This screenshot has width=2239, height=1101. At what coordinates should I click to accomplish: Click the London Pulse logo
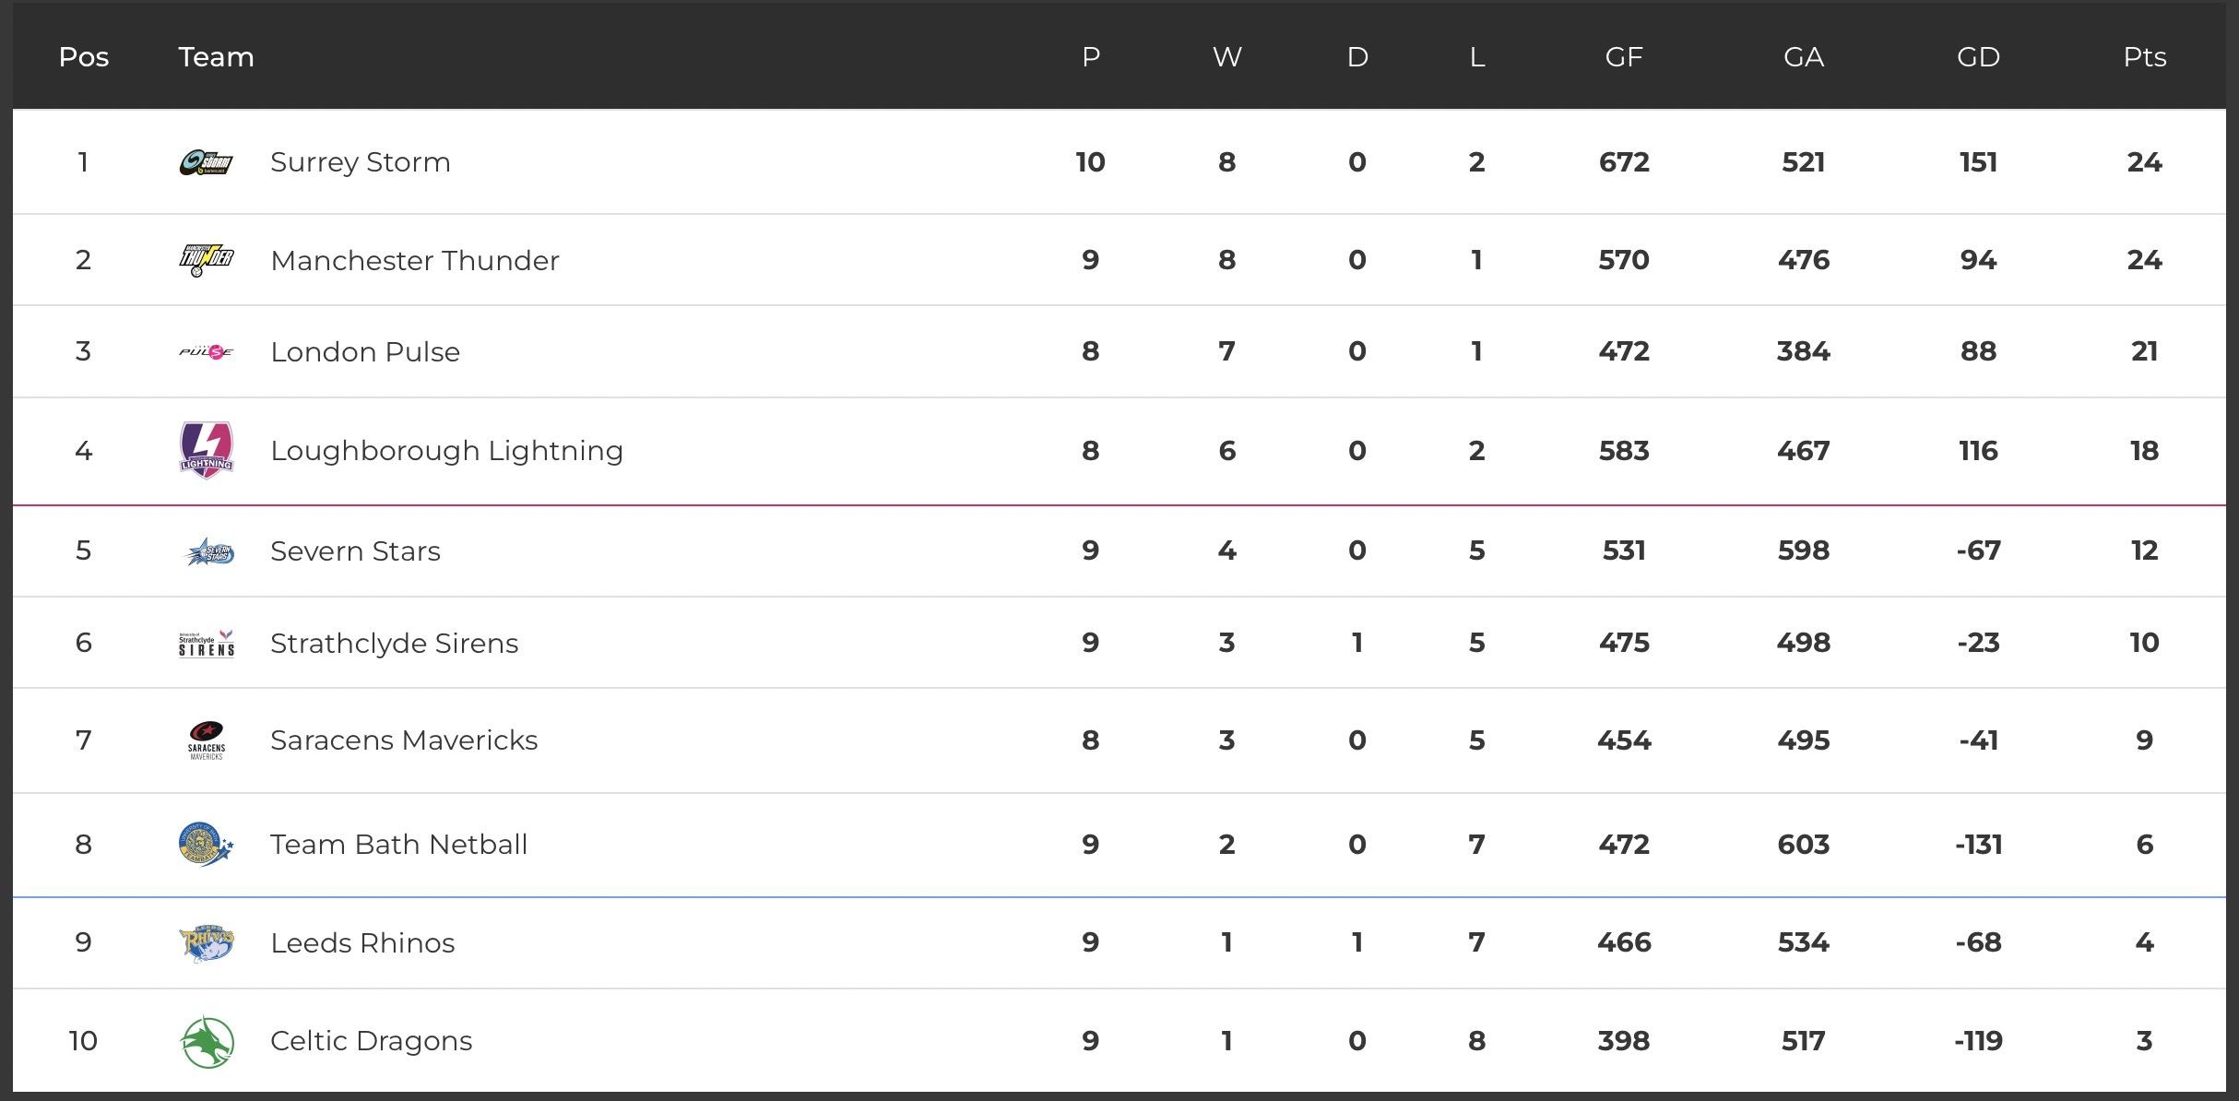(206, 351)
